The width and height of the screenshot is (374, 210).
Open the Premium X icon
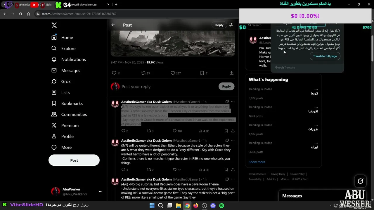point(54,125)
